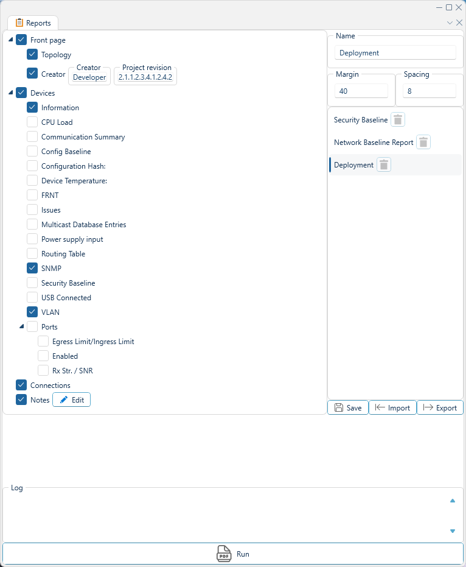This screenshot has width=466, height=567.
Task: Remove the Deployment template via trash icon
Action: pyautogui.click(x=383, y=165)
